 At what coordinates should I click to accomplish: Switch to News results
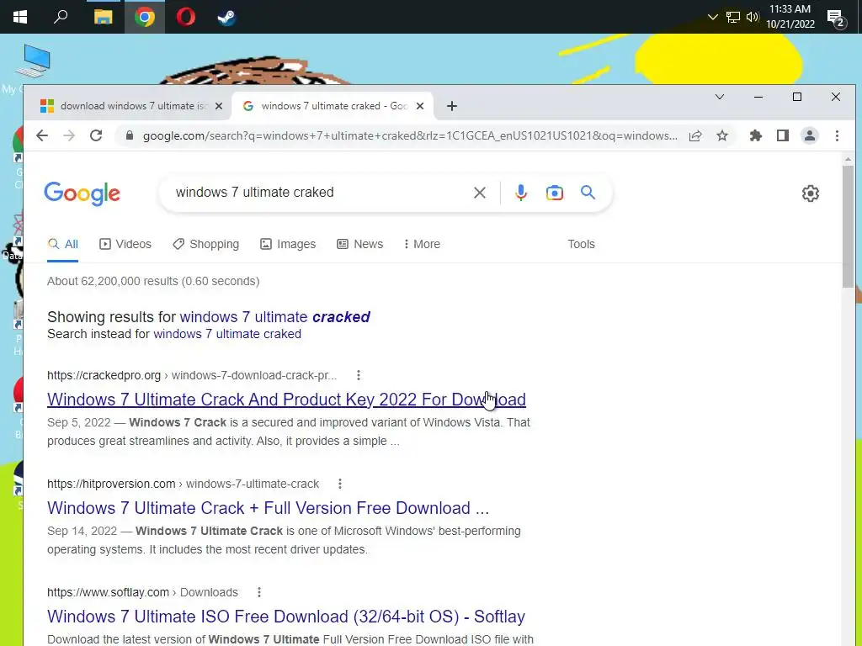pos(360,244)
